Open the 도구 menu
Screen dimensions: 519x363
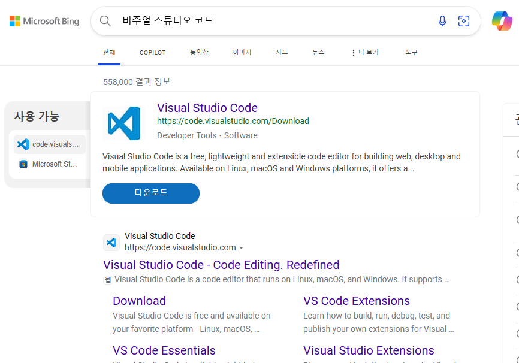pos(412,52)
